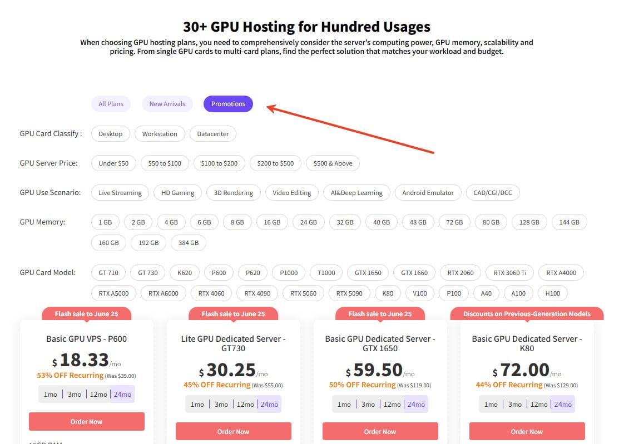
Task: Filter by Datacenter GPU class
Action: pyautogui.click(x=213, y=134)
